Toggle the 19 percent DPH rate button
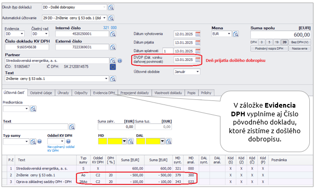Screen dimensions: 314x188 pyautogui.click(x=277, y=42)
